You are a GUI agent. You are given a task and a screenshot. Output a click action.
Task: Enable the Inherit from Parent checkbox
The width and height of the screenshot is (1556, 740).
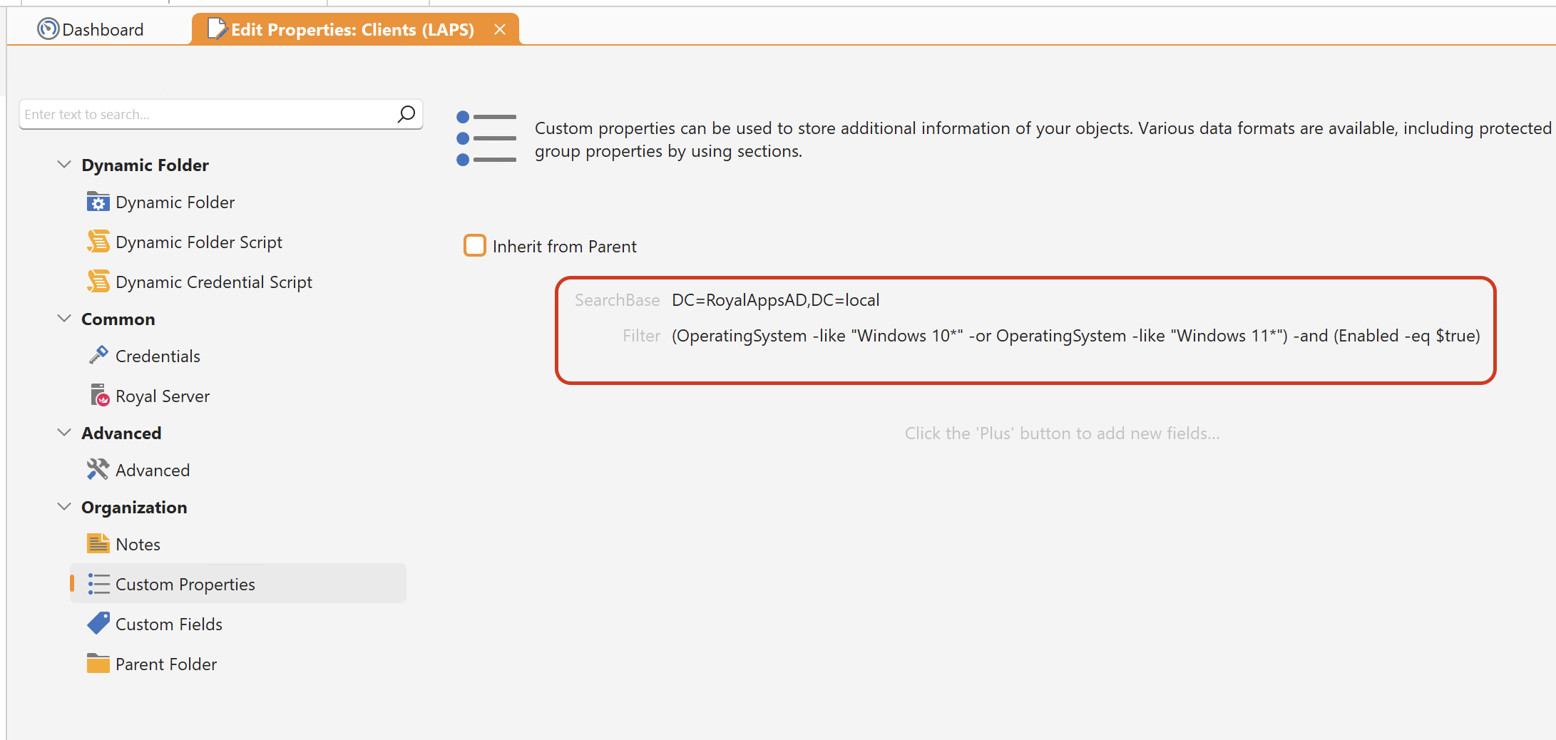click(x=475, y=246)
